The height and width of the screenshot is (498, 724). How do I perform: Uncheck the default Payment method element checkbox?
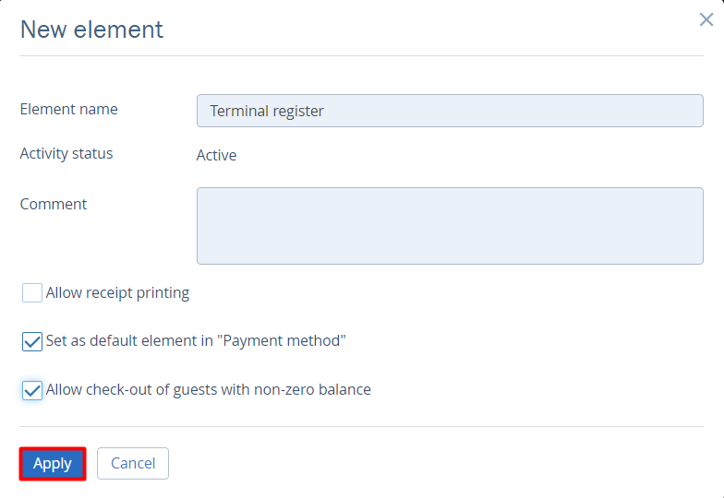pos(32,341)
